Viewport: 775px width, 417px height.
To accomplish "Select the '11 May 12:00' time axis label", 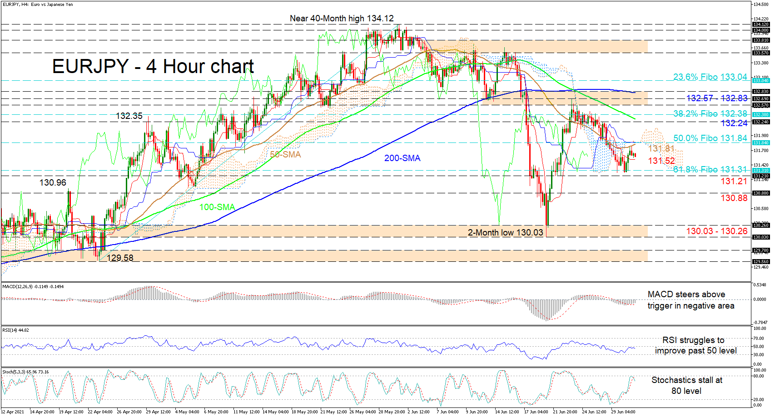I will point(246,412).
